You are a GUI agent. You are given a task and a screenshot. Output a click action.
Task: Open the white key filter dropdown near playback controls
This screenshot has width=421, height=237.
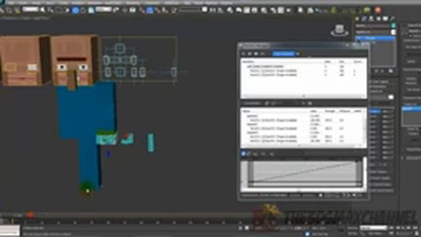tap(373, 228)
